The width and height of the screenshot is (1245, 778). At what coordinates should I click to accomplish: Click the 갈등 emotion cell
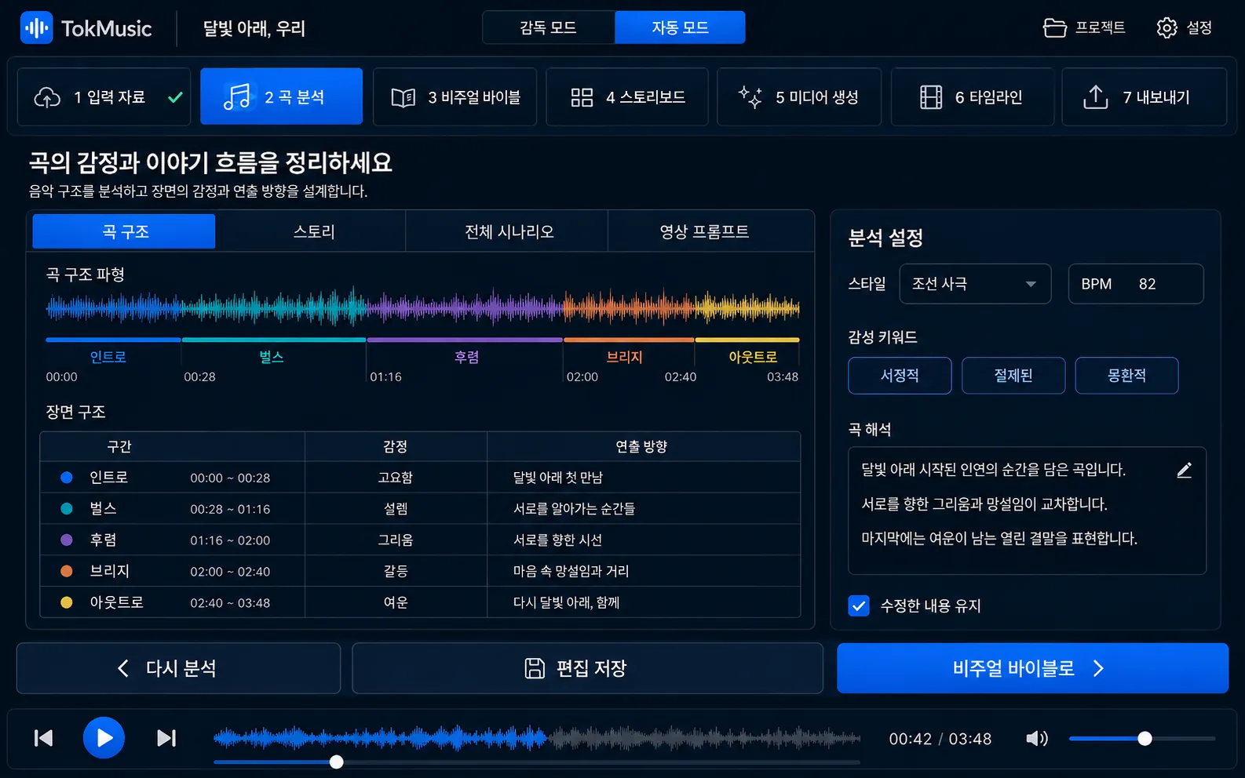396,571
